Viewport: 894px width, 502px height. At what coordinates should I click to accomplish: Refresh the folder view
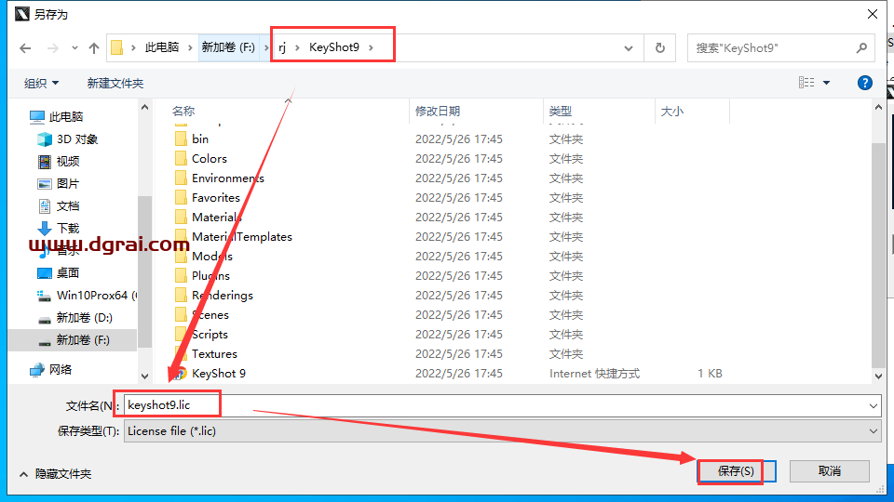tap(659, 48)
